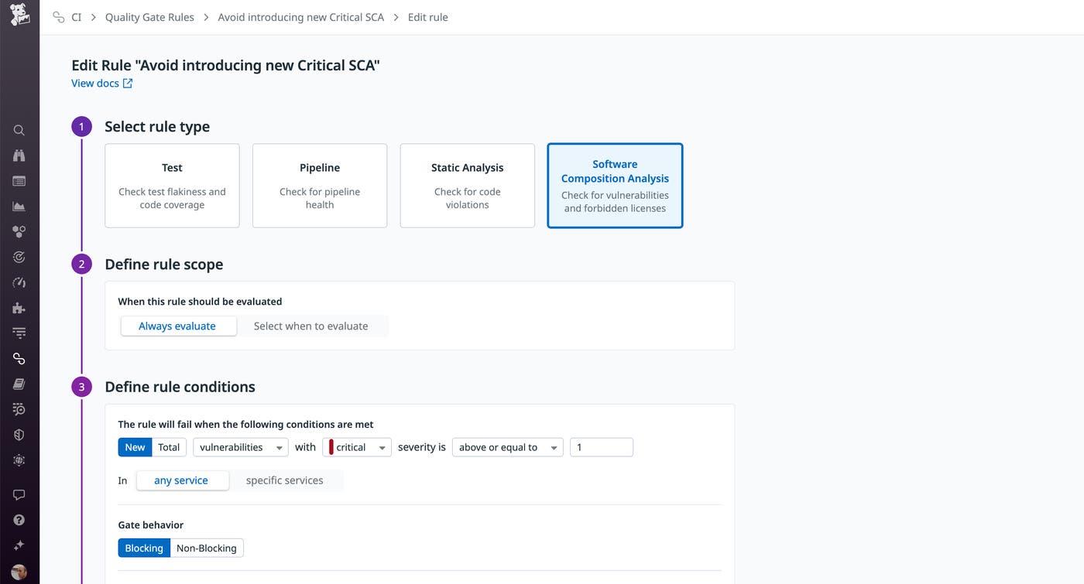Screen dimensions: 1084x584
Task: Go to Quality Gate Rules breadcrumb
Action: click(x=149, y=17)
